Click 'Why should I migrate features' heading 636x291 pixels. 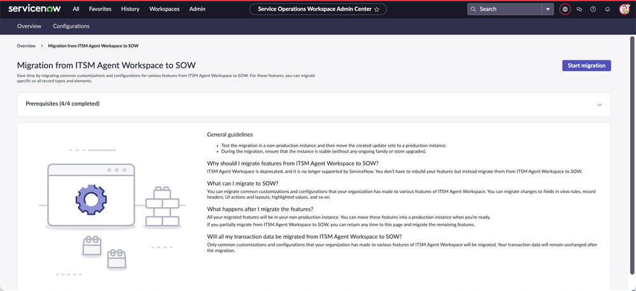[x=292, y=163]
